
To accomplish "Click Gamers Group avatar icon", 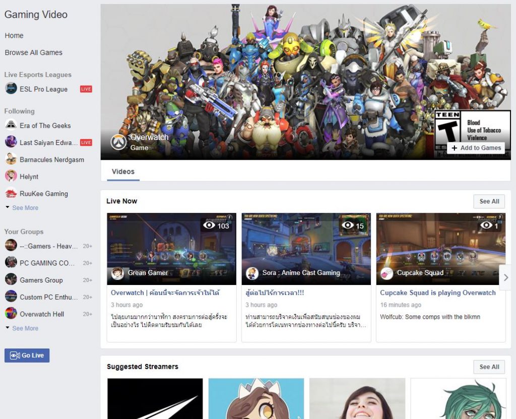I will (x=11, y=280).
